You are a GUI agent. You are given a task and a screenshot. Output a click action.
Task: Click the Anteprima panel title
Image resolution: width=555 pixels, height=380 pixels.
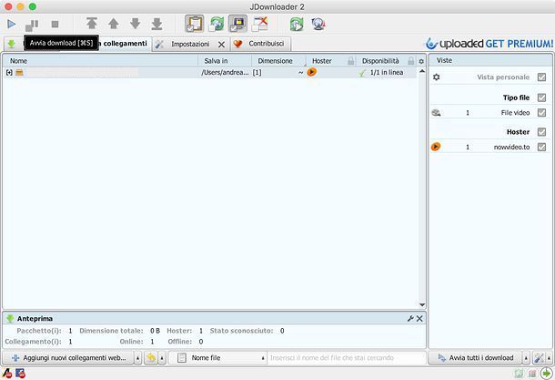click(35, 318)
